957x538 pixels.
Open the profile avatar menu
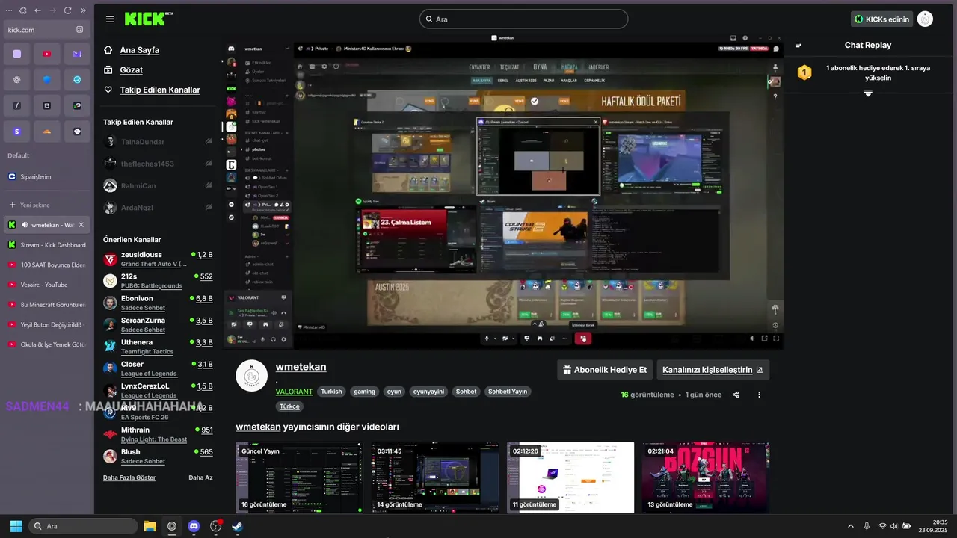(925, 19)
